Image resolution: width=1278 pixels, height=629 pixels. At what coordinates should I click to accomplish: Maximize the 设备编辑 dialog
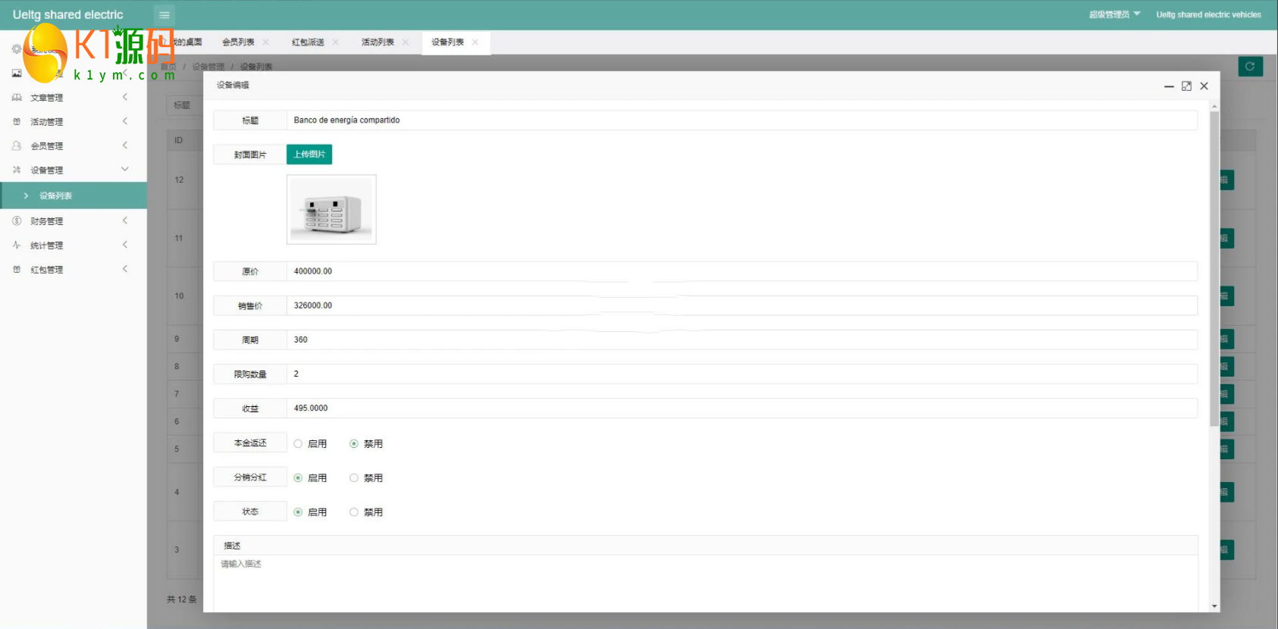pos(1186,86)
